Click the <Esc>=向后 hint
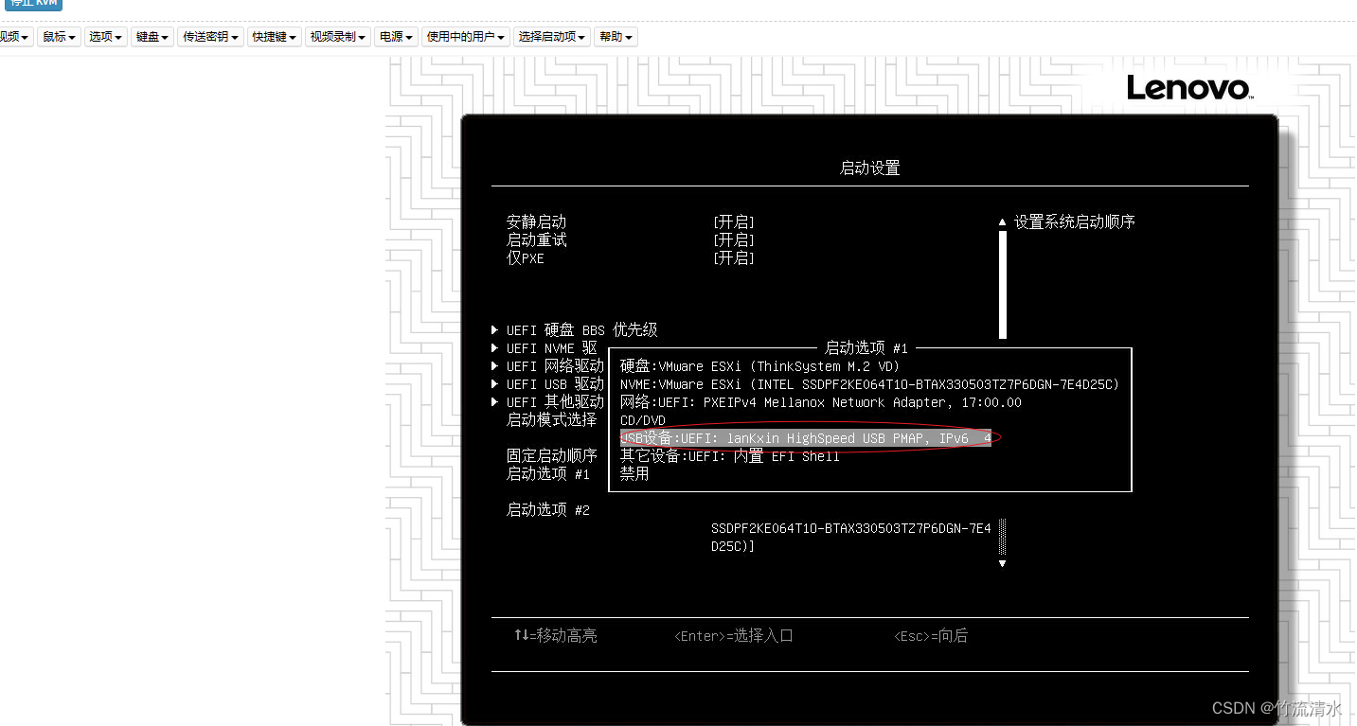The width and height of the screenshot is (1357, 726). tap(931, 636)
